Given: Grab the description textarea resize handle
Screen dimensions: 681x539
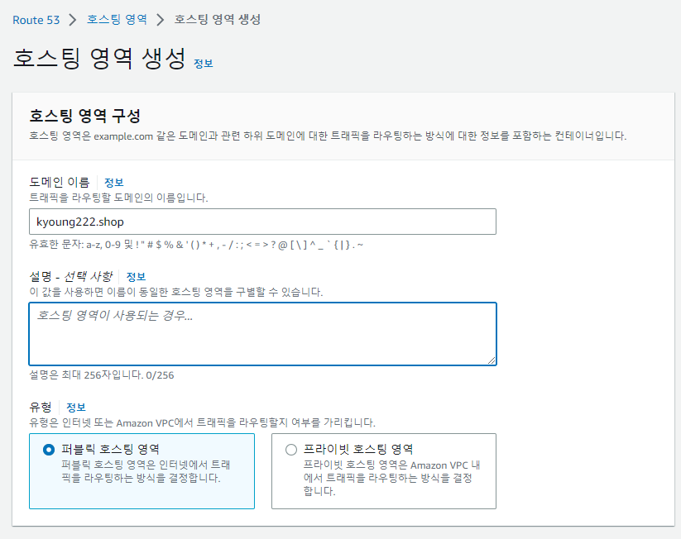Looking at the screenshot, I should point(492,360).
